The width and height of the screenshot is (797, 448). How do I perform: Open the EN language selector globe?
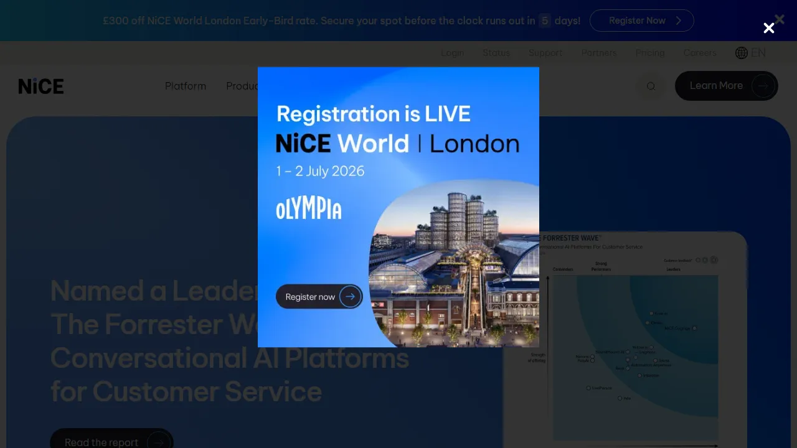[x=750, y=53]
